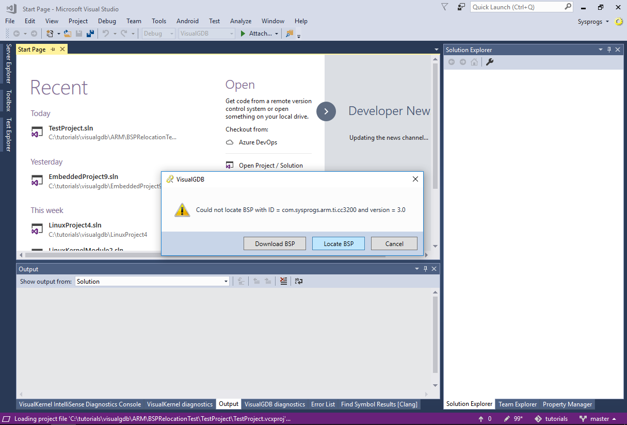Start debugging with the green Attach arrow
The width and height of the screenshot is (627, 425).
click(243, 34)
